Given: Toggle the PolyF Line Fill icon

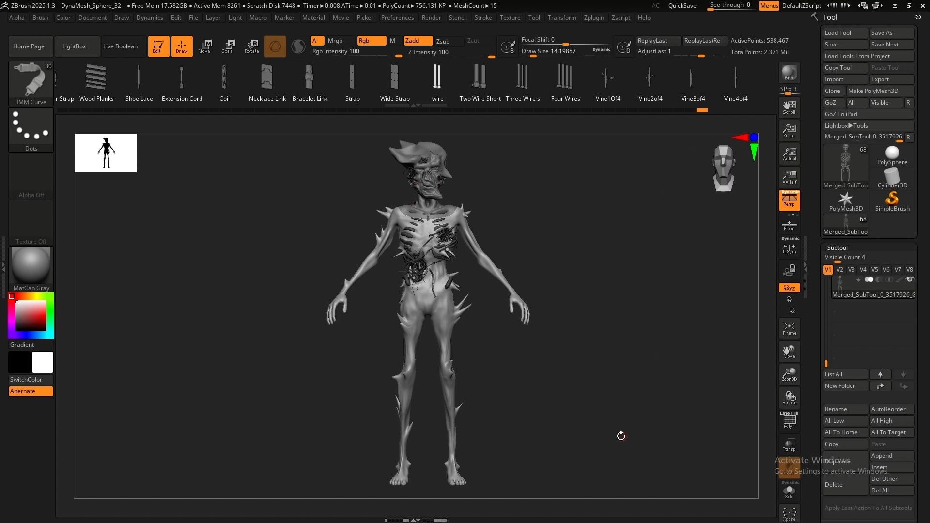Looking at the screenshot, I should point(789,420).
